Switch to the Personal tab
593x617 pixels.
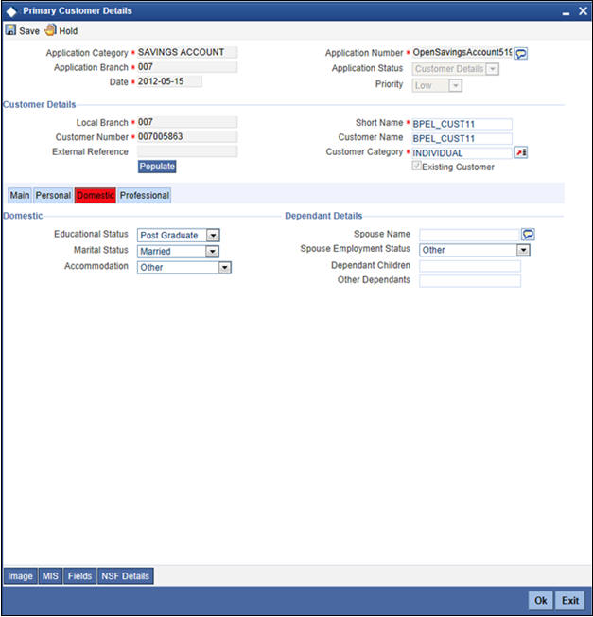point(53,195)
